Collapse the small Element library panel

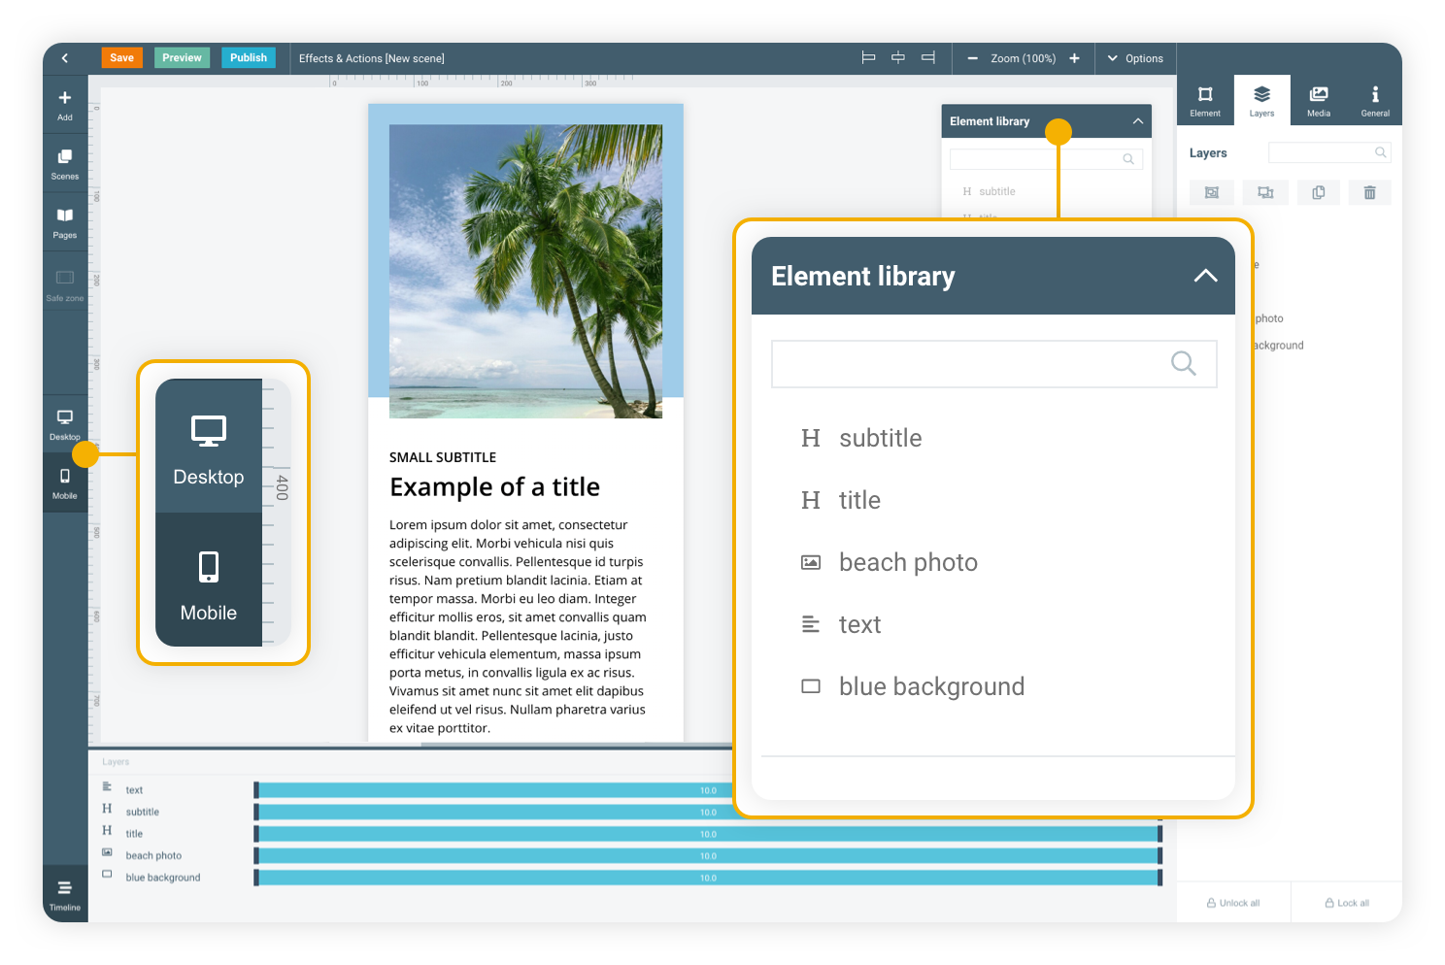click(1137, 121)
